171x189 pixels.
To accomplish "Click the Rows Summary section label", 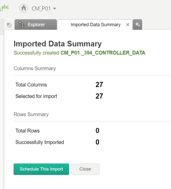I will coord(31,114).
